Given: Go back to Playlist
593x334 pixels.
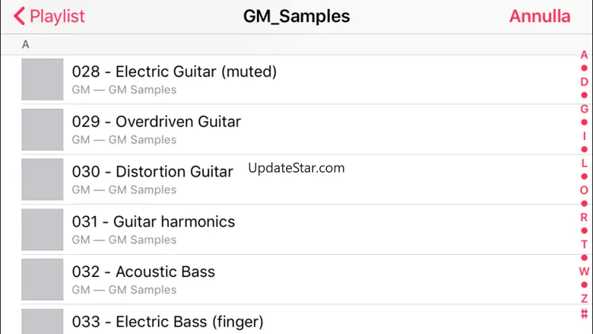Looking at the screenshot, I should 49,16.
